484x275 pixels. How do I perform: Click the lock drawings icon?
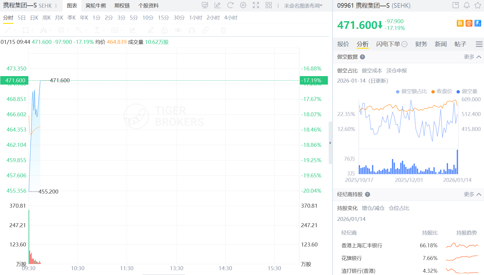[164, 30]
